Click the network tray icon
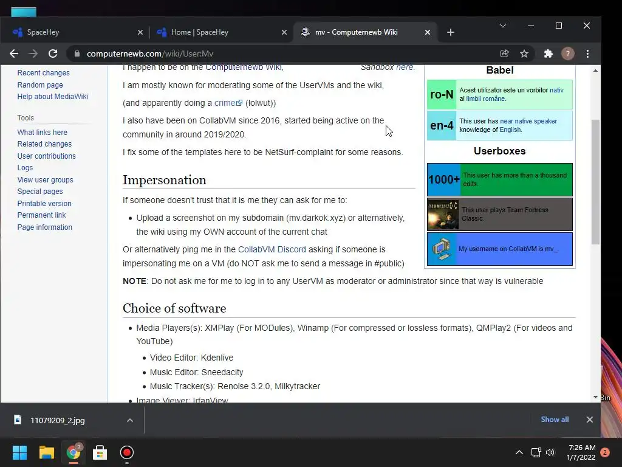The width and height of the screenshot is (622, 467). pyautogui.click(x=536, y=452)
